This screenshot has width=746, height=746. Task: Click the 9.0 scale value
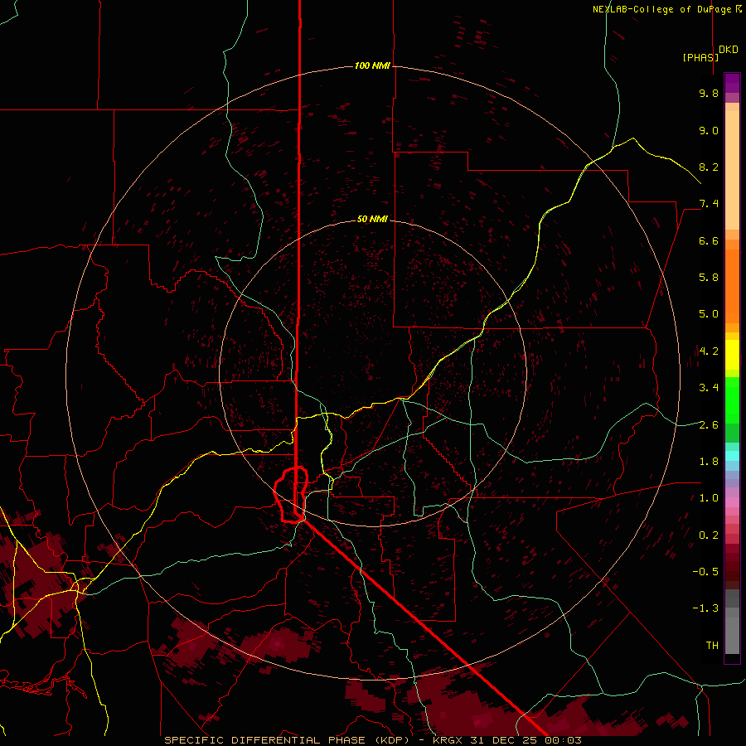[x=709, y=130]
